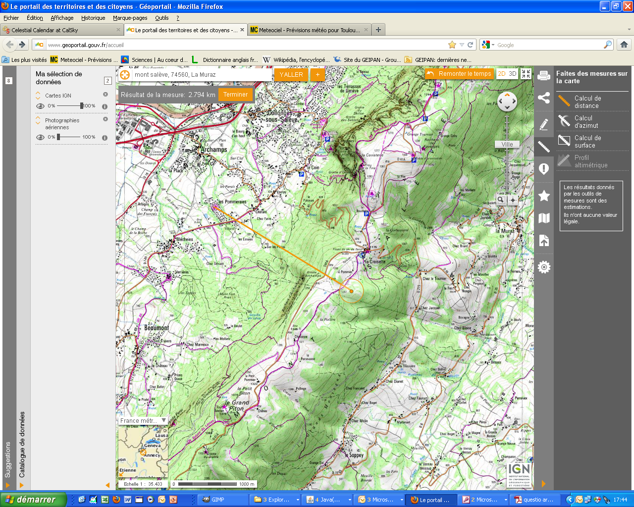Viewport: 634px width, 507px height.
Task: Click the Y ALLER button
Action: pyautogui.click(x=291, y=75)
